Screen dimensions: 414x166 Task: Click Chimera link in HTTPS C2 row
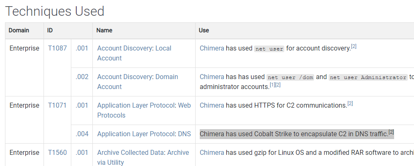coord(212,105)
